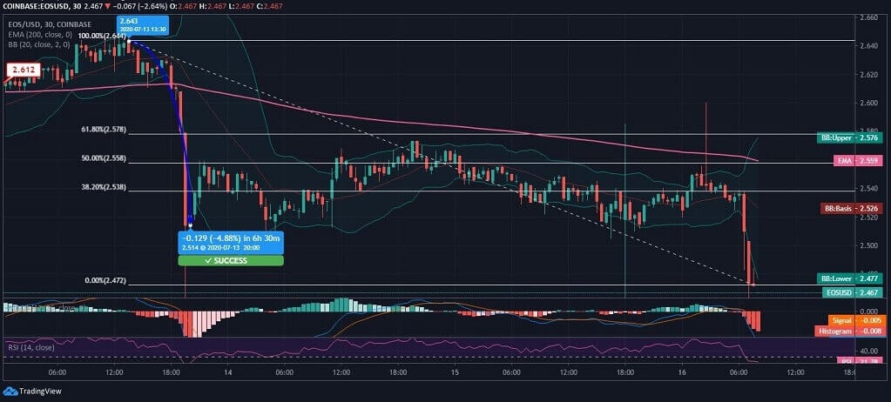Viewport: 891px width, 402px height.
Task: Select the RSI (14, close) indicator legend
Action: [30, 346]
